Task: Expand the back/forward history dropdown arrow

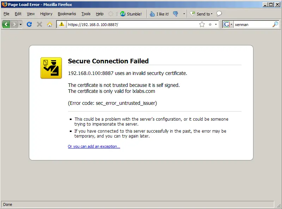Action: pyautogui.click(x=20, y=24)
